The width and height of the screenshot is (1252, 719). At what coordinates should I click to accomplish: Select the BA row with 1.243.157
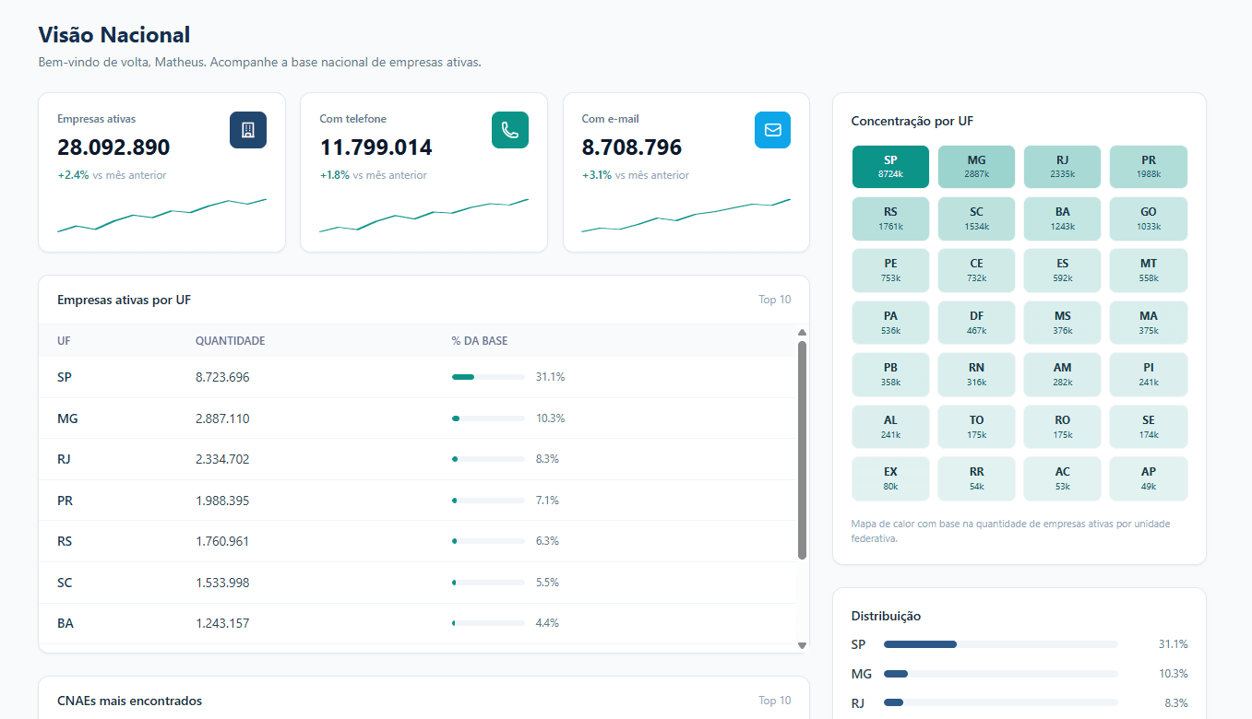click(417, 623)
